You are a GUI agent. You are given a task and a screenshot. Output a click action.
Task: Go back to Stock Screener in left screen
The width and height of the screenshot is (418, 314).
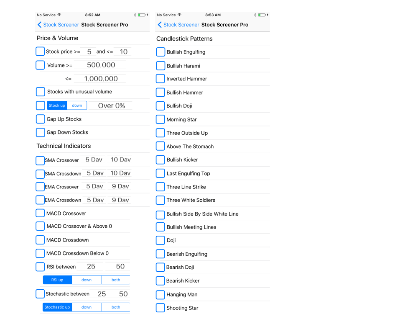pos(59,25)
